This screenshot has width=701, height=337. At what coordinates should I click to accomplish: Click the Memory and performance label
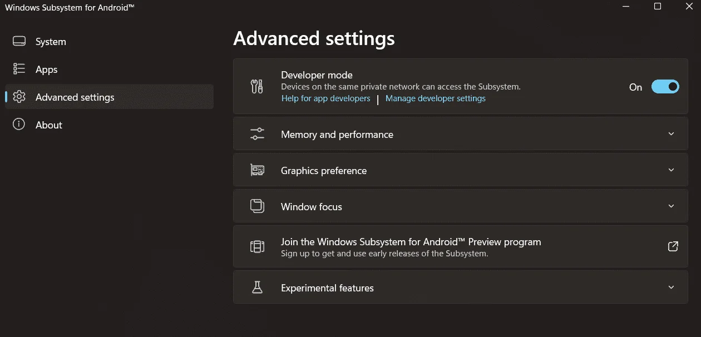pyautogui.click(x=337, y=135)
